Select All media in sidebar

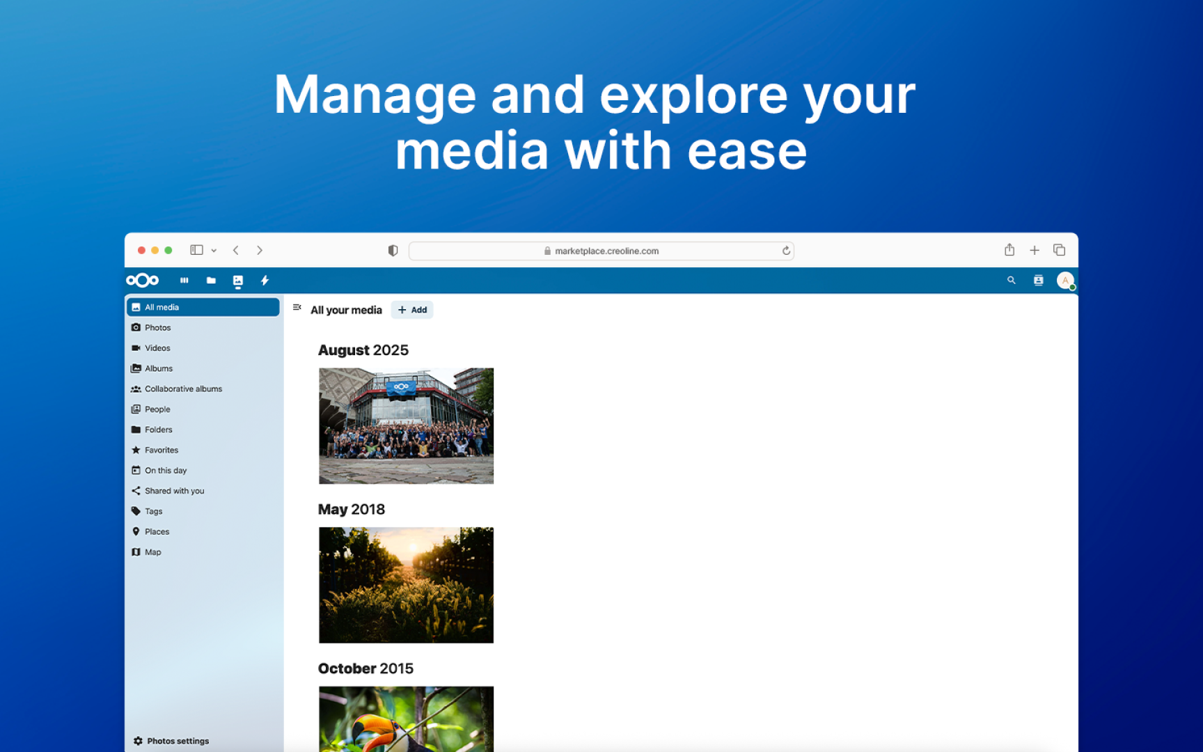(203, 307)
